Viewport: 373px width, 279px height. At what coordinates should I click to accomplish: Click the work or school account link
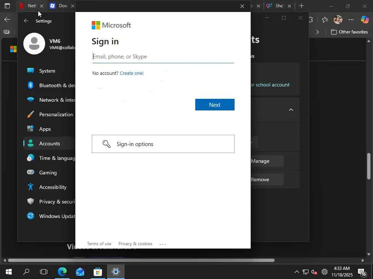(x=270, y=85)
